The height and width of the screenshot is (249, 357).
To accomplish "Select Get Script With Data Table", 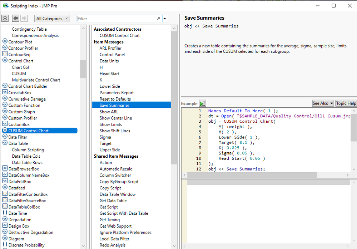I will pyautogui.click(x=124, y=213).
